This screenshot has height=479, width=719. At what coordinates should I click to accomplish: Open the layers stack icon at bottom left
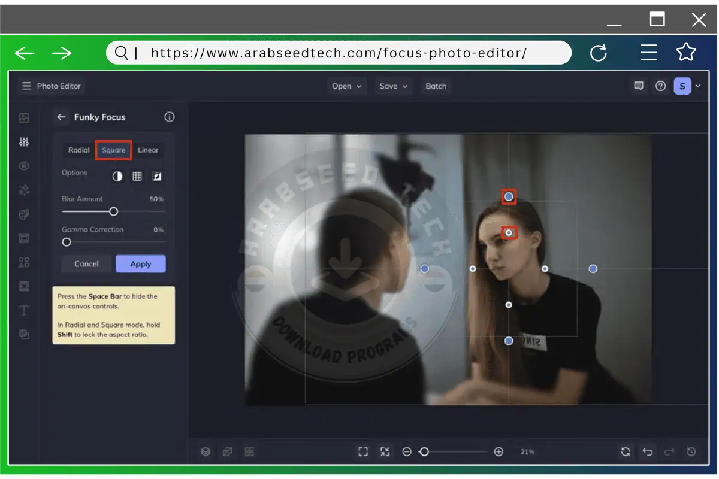click(x=206, y=452)
